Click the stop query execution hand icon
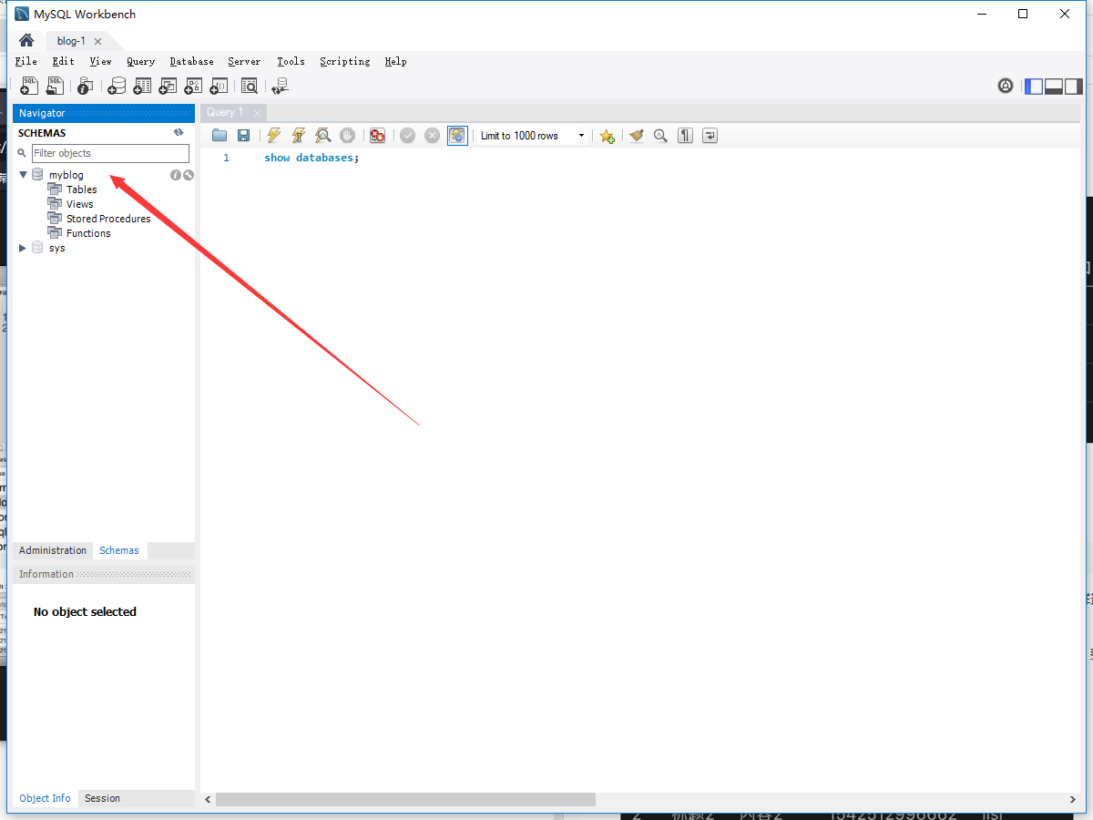Image resolution: width=1093 pixels, height=820 pixels. 347,136
